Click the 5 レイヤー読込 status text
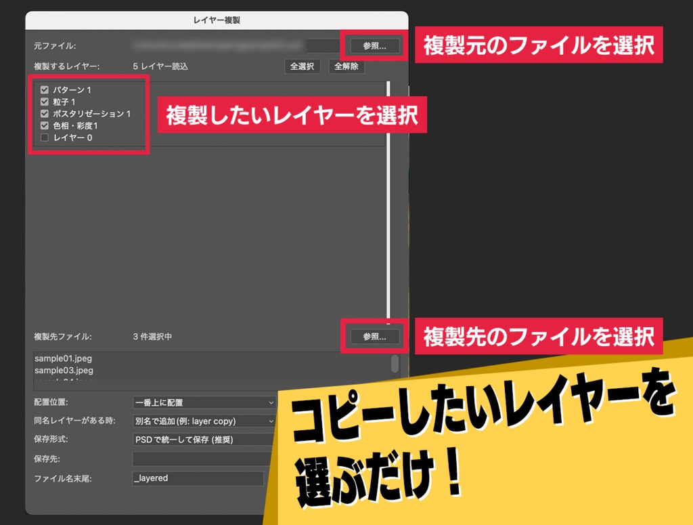693x525 pixels. pos(160,66)
